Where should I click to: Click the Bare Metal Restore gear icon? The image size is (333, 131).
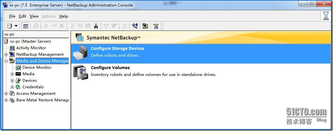12,100
